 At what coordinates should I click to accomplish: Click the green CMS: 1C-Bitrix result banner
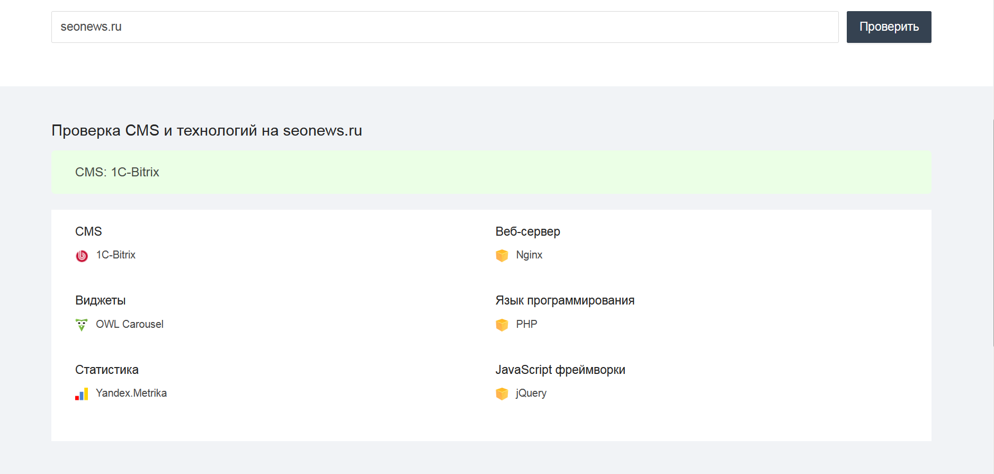[x=491, y=172]
